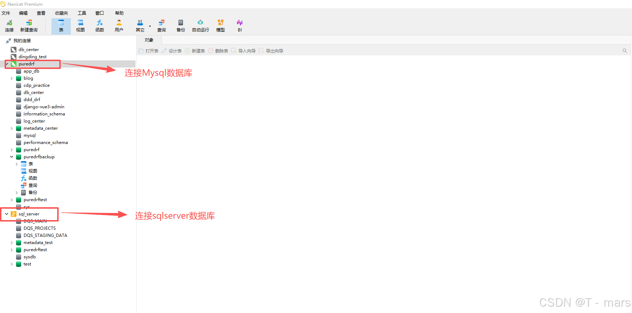Open the 帮助 menu
The height and width of the screenshot is (313, 632).
click(x=119, y=13)
